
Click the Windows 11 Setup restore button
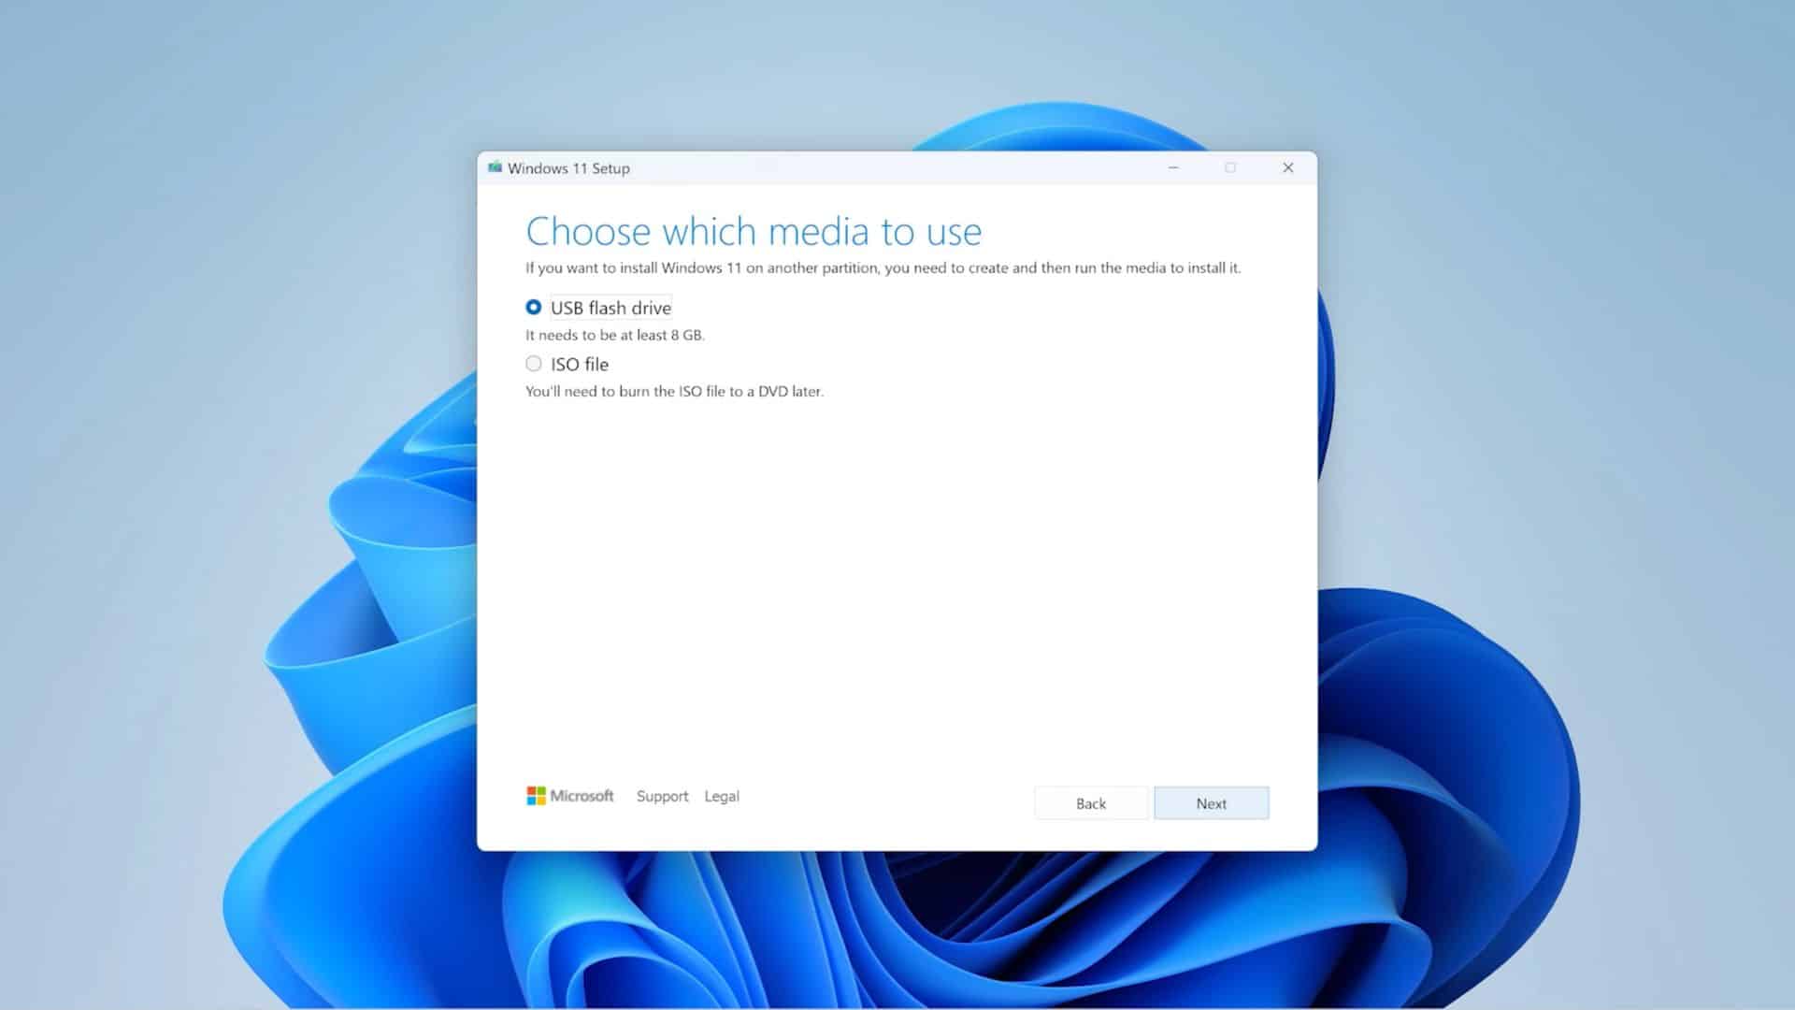coord(1230,167)
